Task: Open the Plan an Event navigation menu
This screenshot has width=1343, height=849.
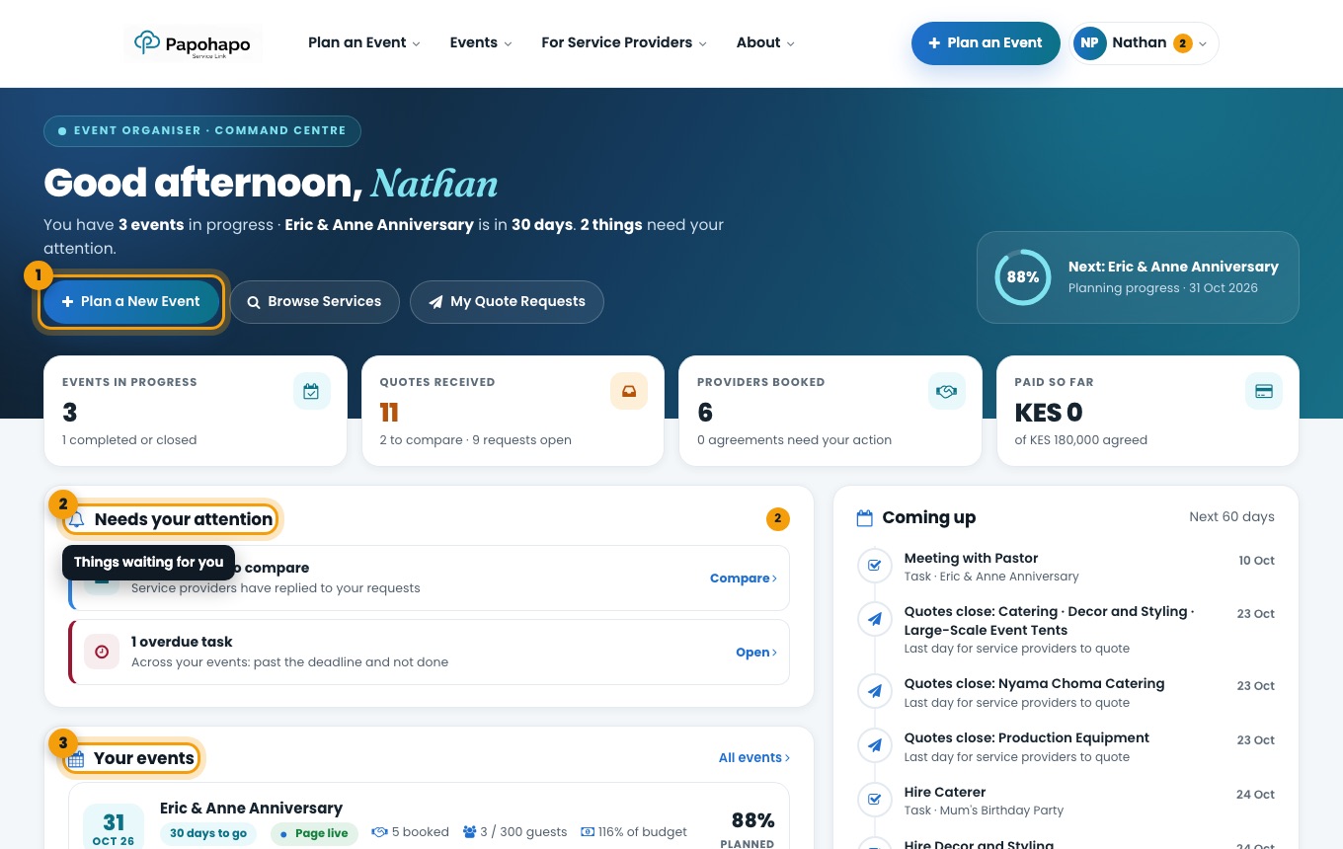Action: 363,42
